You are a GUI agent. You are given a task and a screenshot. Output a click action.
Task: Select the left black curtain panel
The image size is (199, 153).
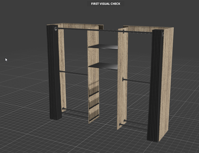(x=54, y=73)
